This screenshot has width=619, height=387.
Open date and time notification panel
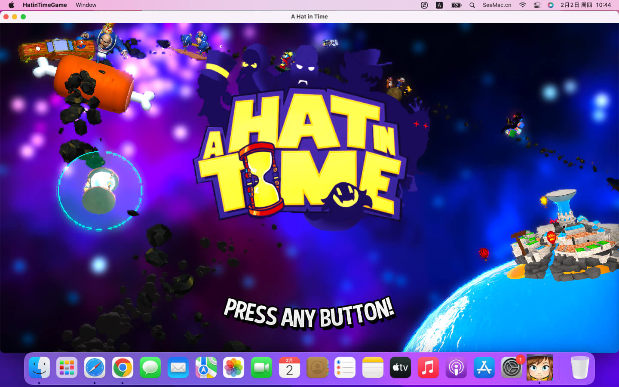tap(585, 5)
